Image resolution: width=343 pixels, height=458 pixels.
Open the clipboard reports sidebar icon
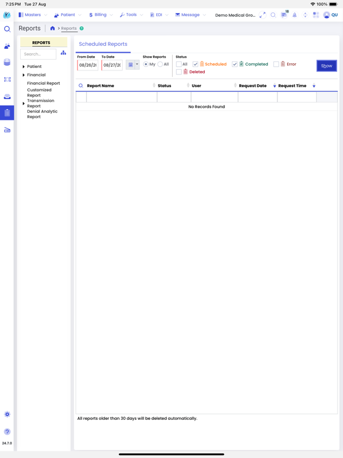tap(7, 113)
